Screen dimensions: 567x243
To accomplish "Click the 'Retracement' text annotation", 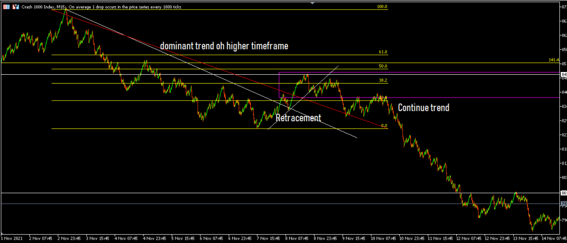I will pyautogui.click(x=298, y=118).
